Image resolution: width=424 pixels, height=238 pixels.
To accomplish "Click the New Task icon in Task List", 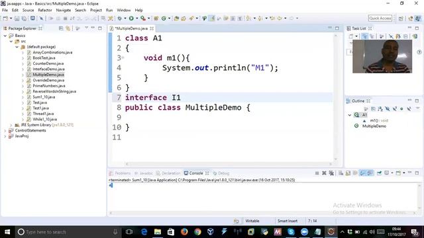I will click(x=351, y=36).
